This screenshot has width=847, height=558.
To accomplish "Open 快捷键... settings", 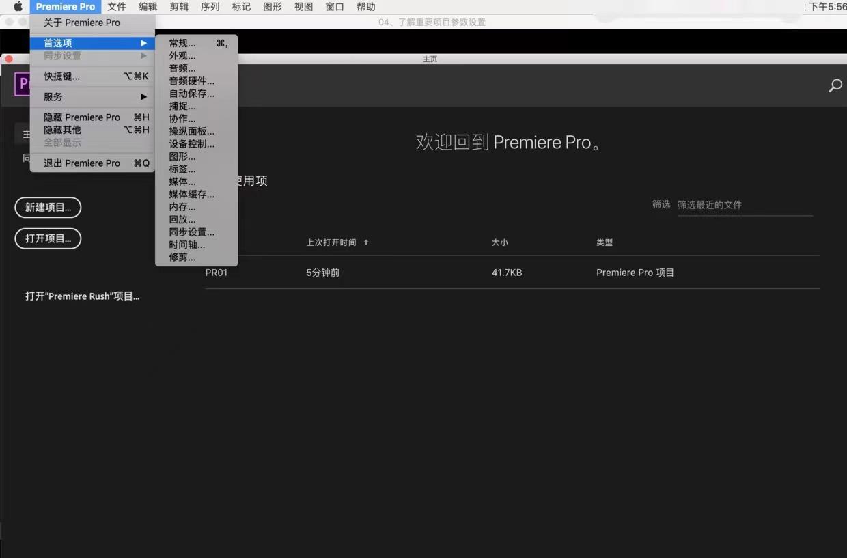I will tap(92, 76).
